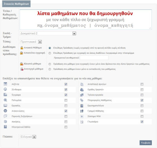Enable the Περιοχές Συζητήσεων checkbox
This screenshot has height=148, width=157.
pos(66,116)
